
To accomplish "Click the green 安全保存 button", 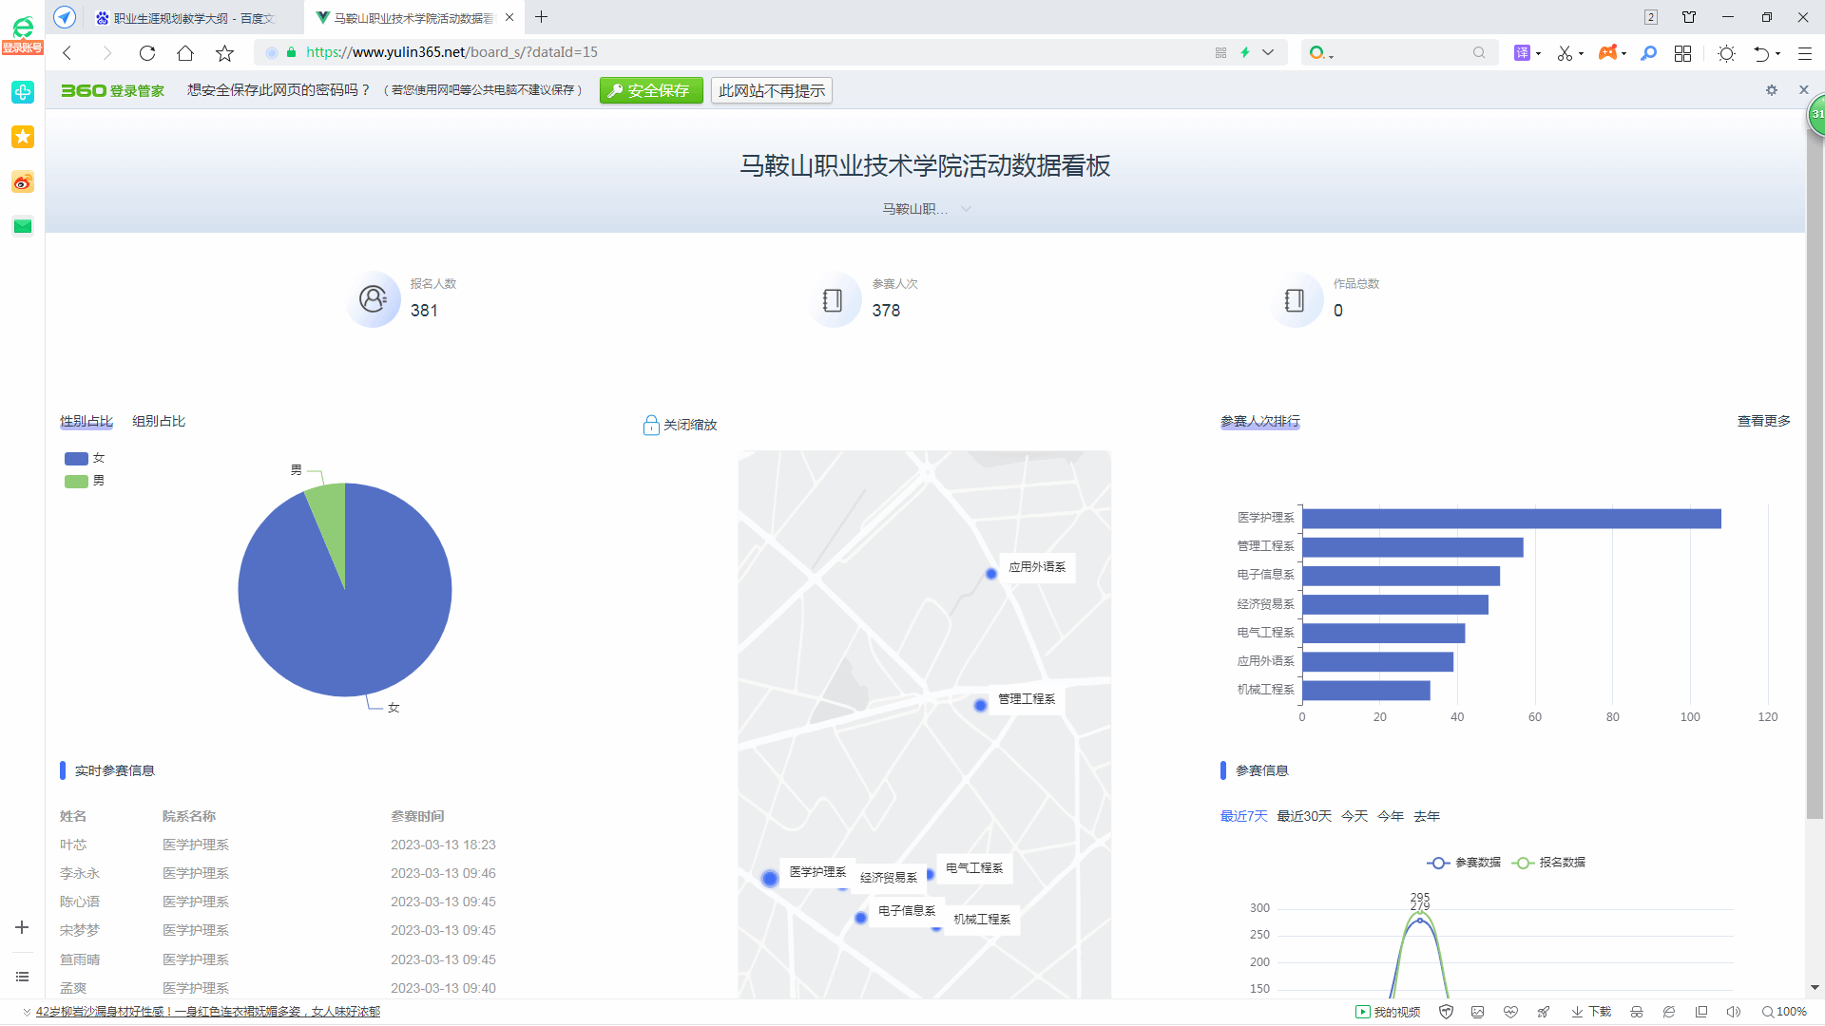I will pyautogui.click(x=651, y=90).
